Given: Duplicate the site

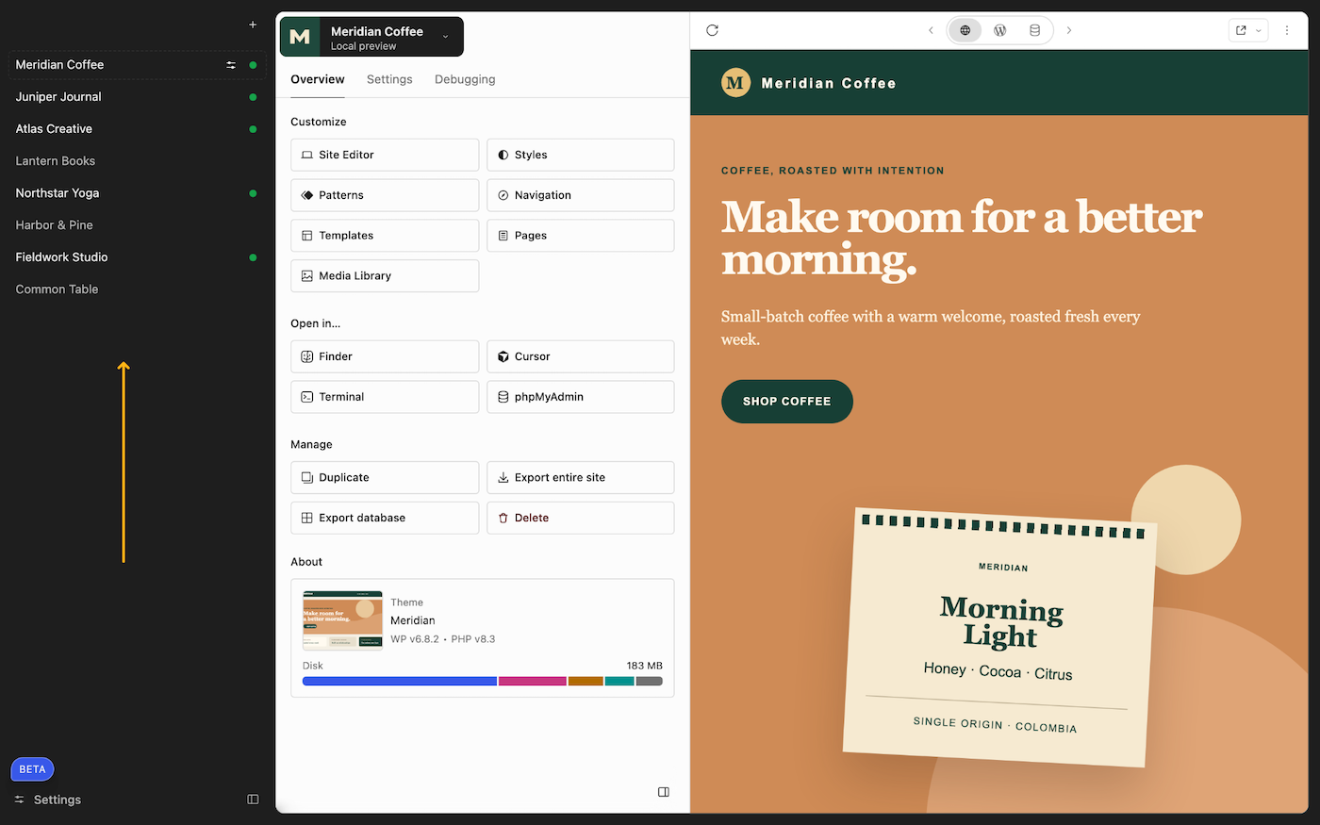Looking at the screenshot, I should [385, 477].
